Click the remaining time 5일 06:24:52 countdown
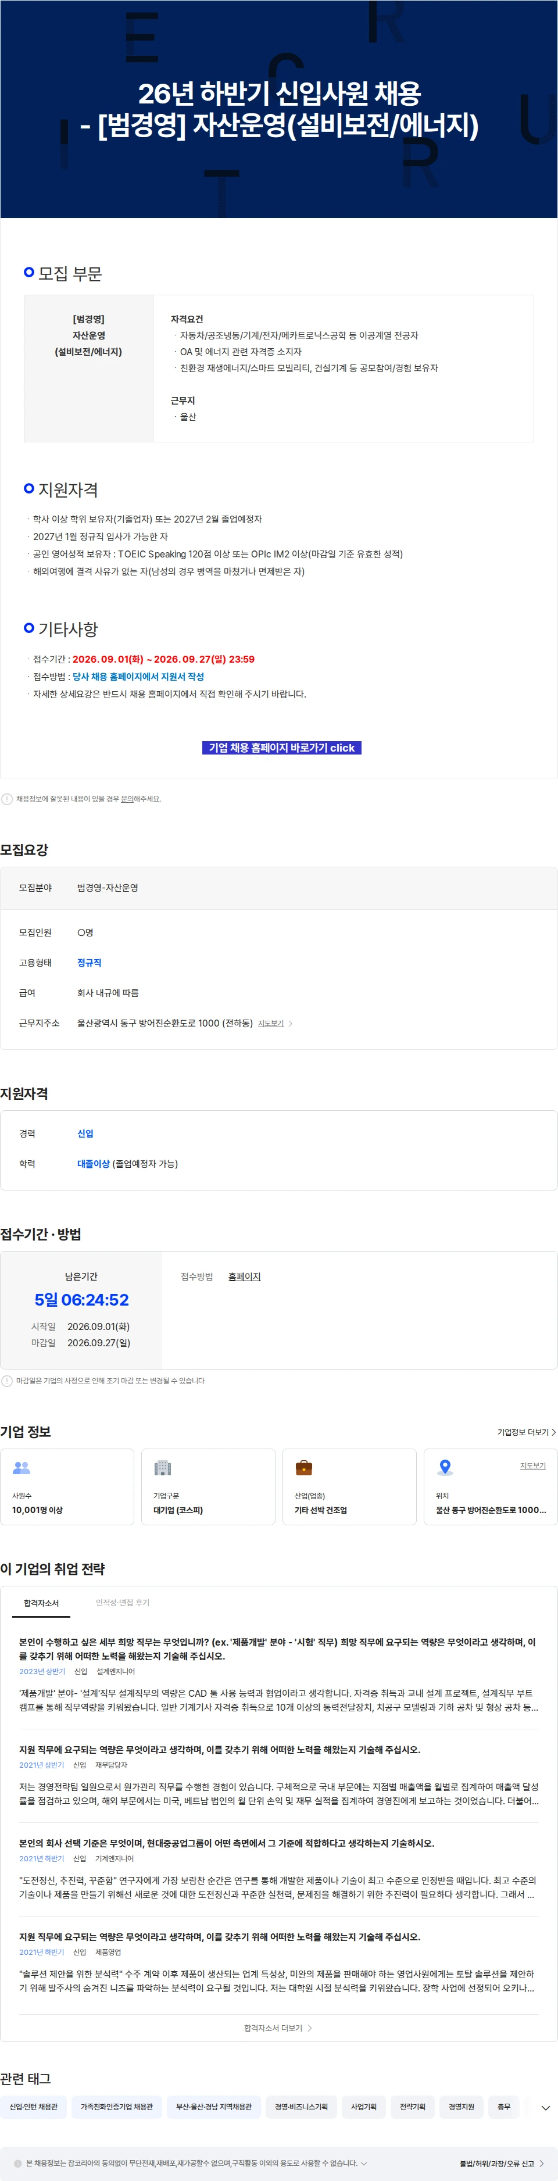The height and width of the screenshot is (2181, 558). click(81, 1300)
